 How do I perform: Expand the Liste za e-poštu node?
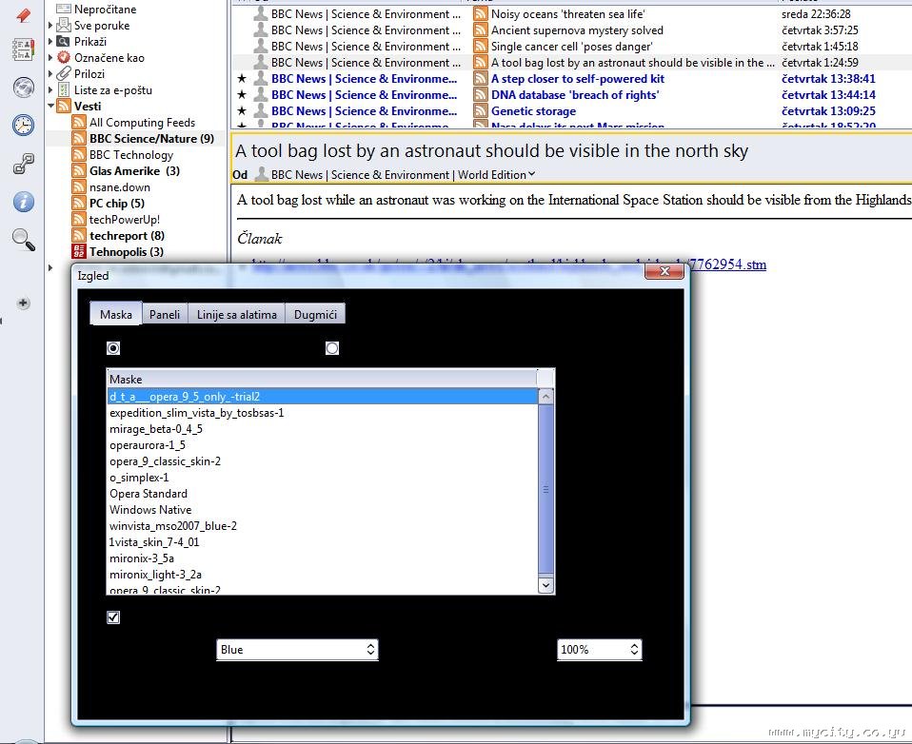(x=50, y=90)
